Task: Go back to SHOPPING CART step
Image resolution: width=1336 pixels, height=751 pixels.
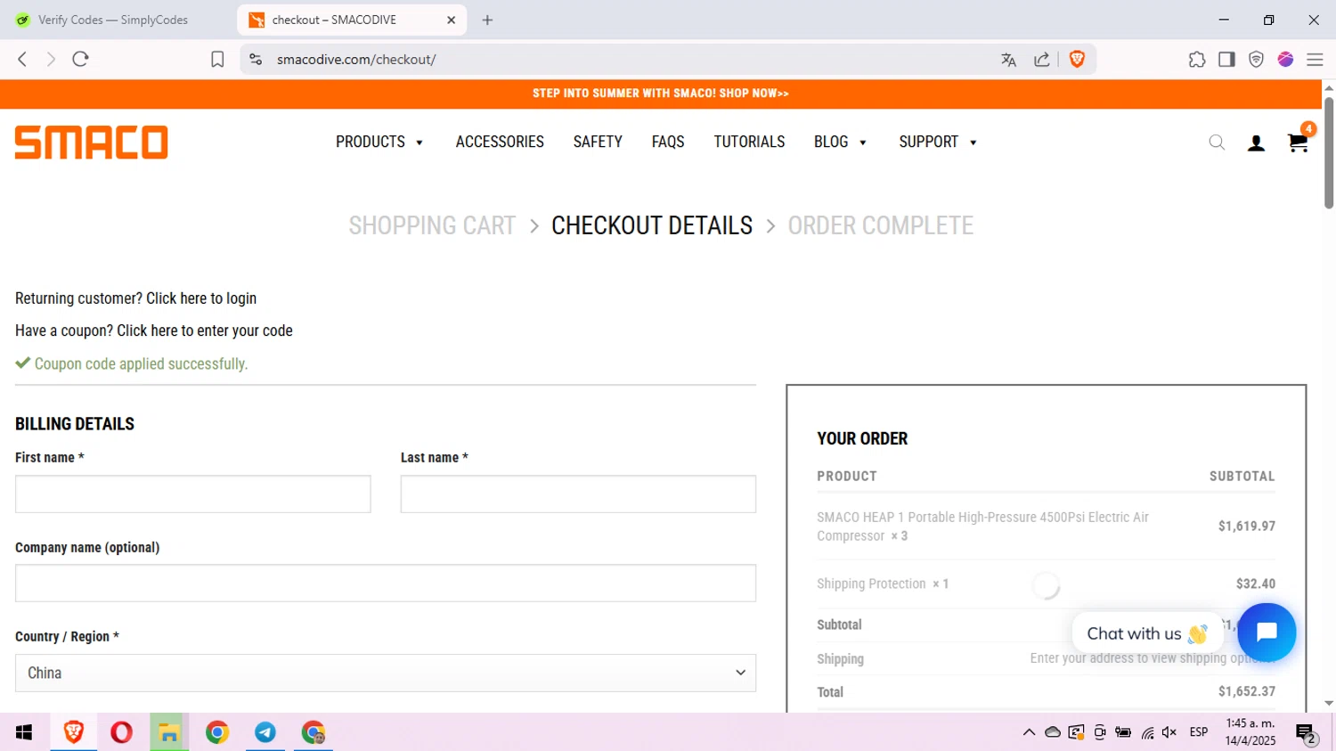Action: pos(432,225)
